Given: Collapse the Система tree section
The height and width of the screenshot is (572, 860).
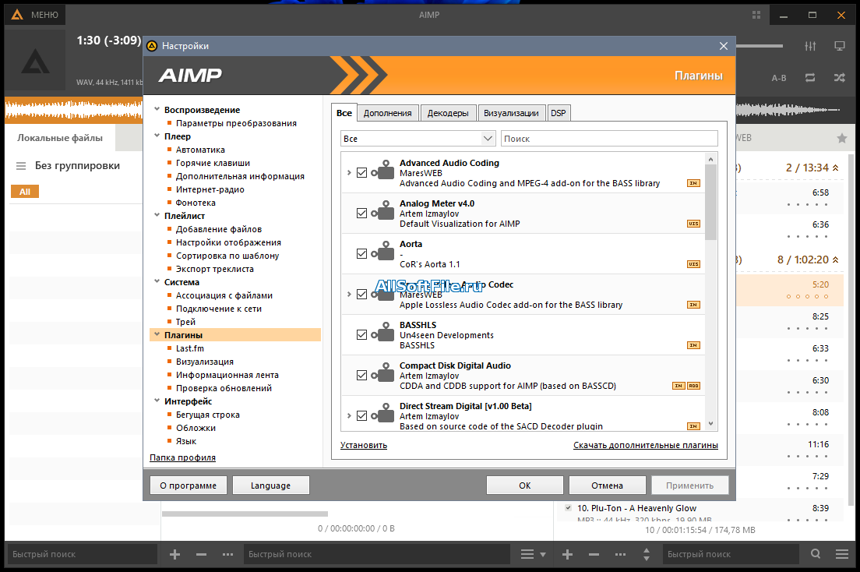Looking at the screenshot, I should point(157,281).
